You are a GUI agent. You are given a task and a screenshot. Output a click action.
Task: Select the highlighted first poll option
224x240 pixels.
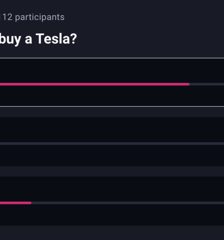(x=112, y=82)
